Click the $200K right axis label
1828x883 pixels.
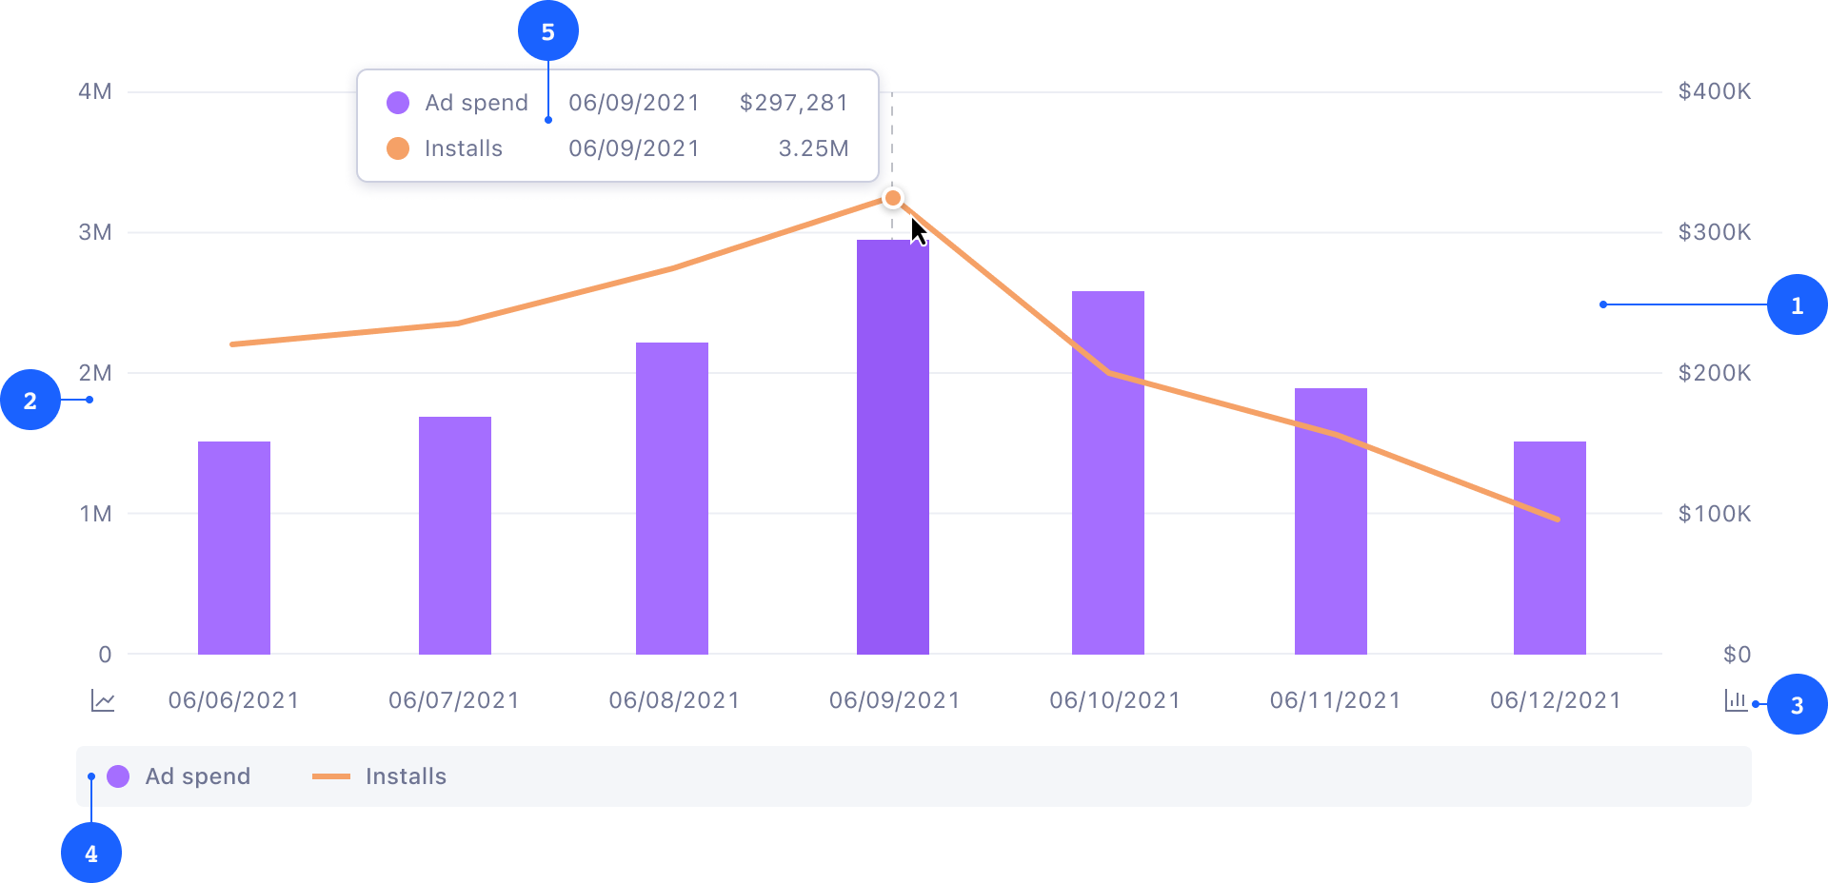click(1715, 373)
